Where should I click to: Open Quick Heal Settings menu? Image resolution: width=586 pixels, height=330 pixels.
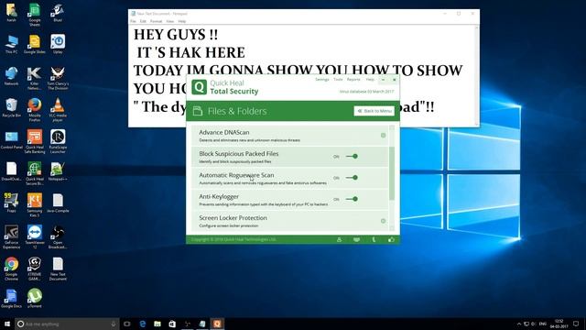[x=321, y=80]
